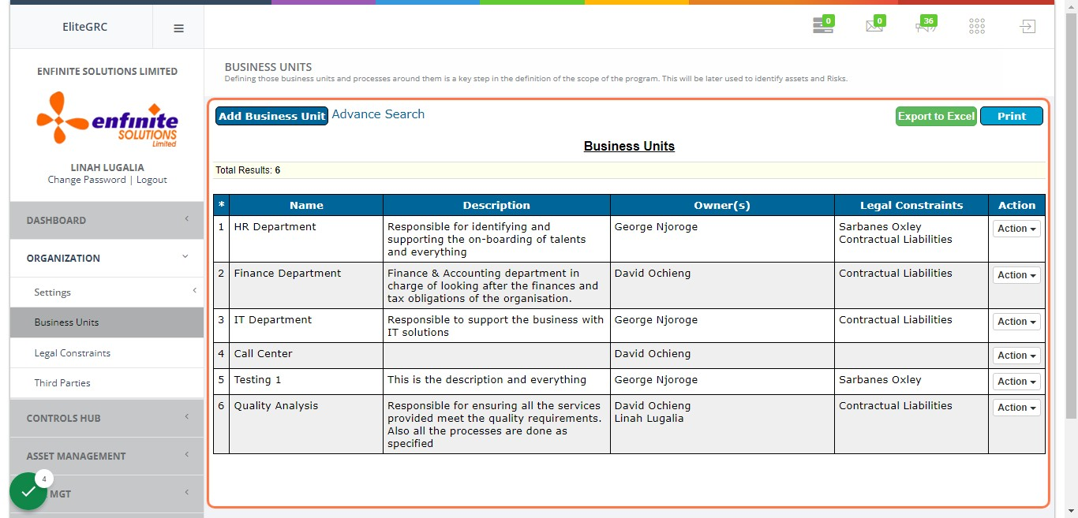This screenshot has height=518, width=1078.
Task: Click the Export to Excel button
Action: pyautogui.click(x=936, y=116)
